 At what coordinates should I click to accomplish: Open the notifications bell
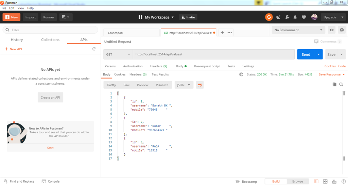[295, 17]
